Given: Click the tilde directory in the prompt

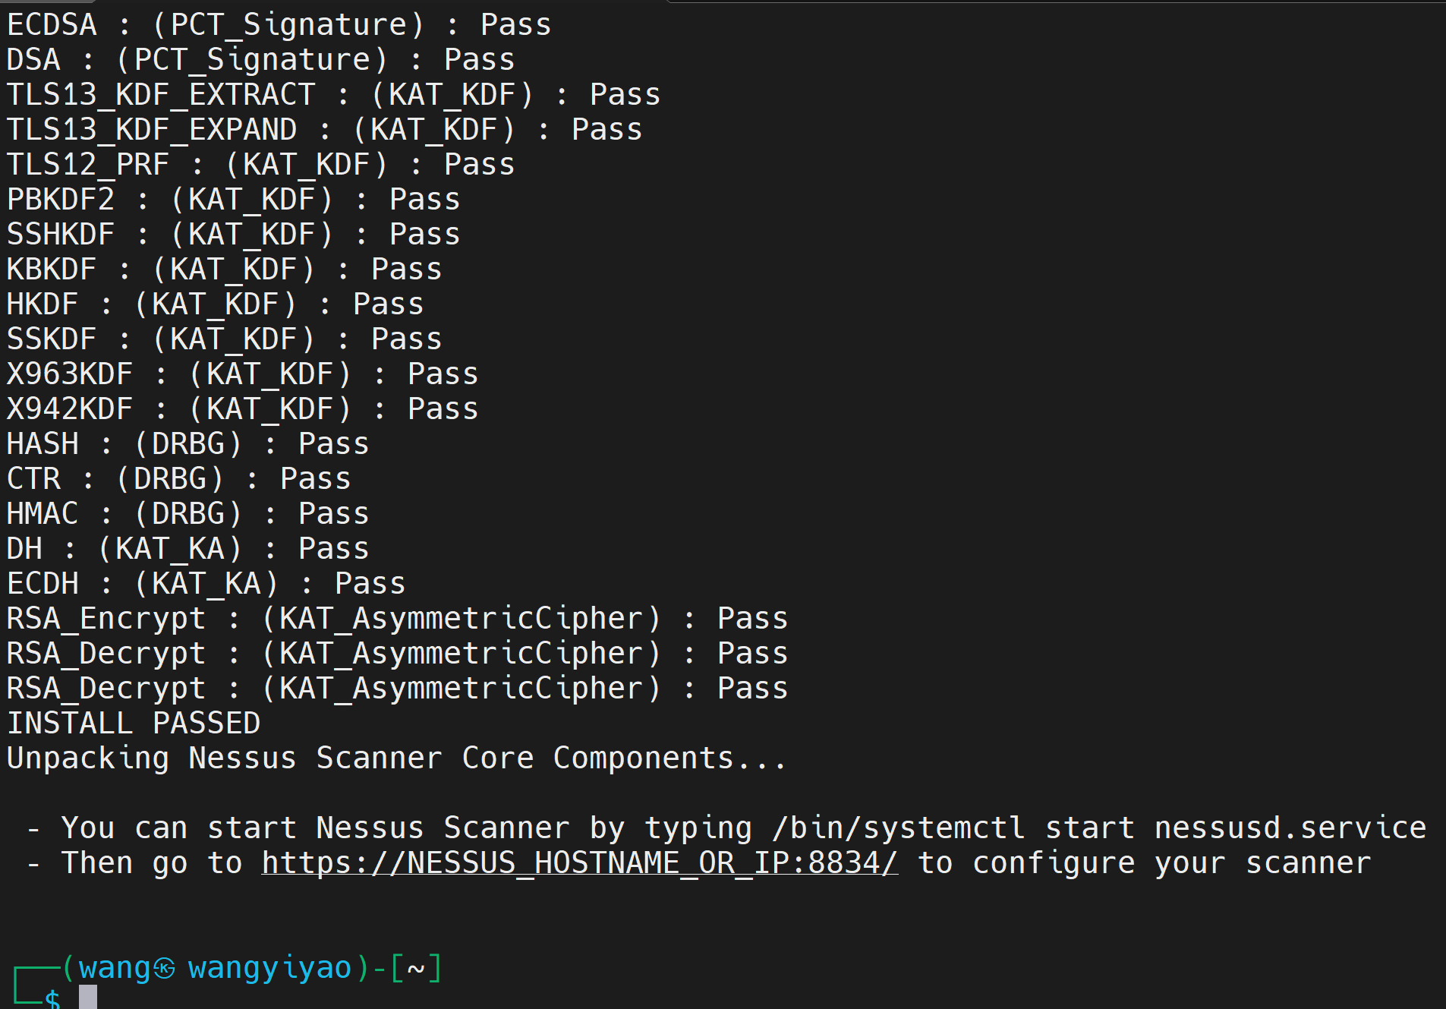Looking at the screenshot, I should (415, 968).
